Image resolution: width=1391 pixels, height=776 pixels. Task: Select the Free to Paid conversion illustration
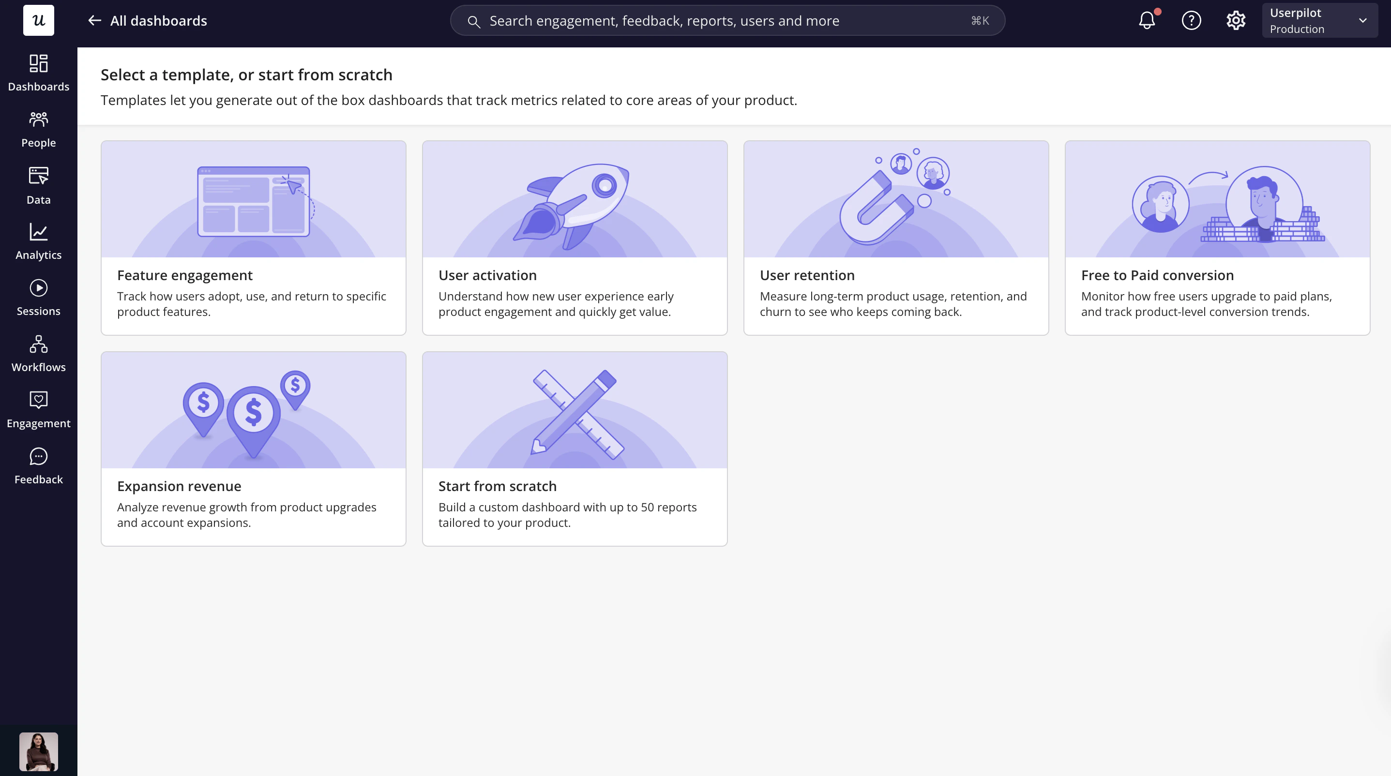point(1217,199)
